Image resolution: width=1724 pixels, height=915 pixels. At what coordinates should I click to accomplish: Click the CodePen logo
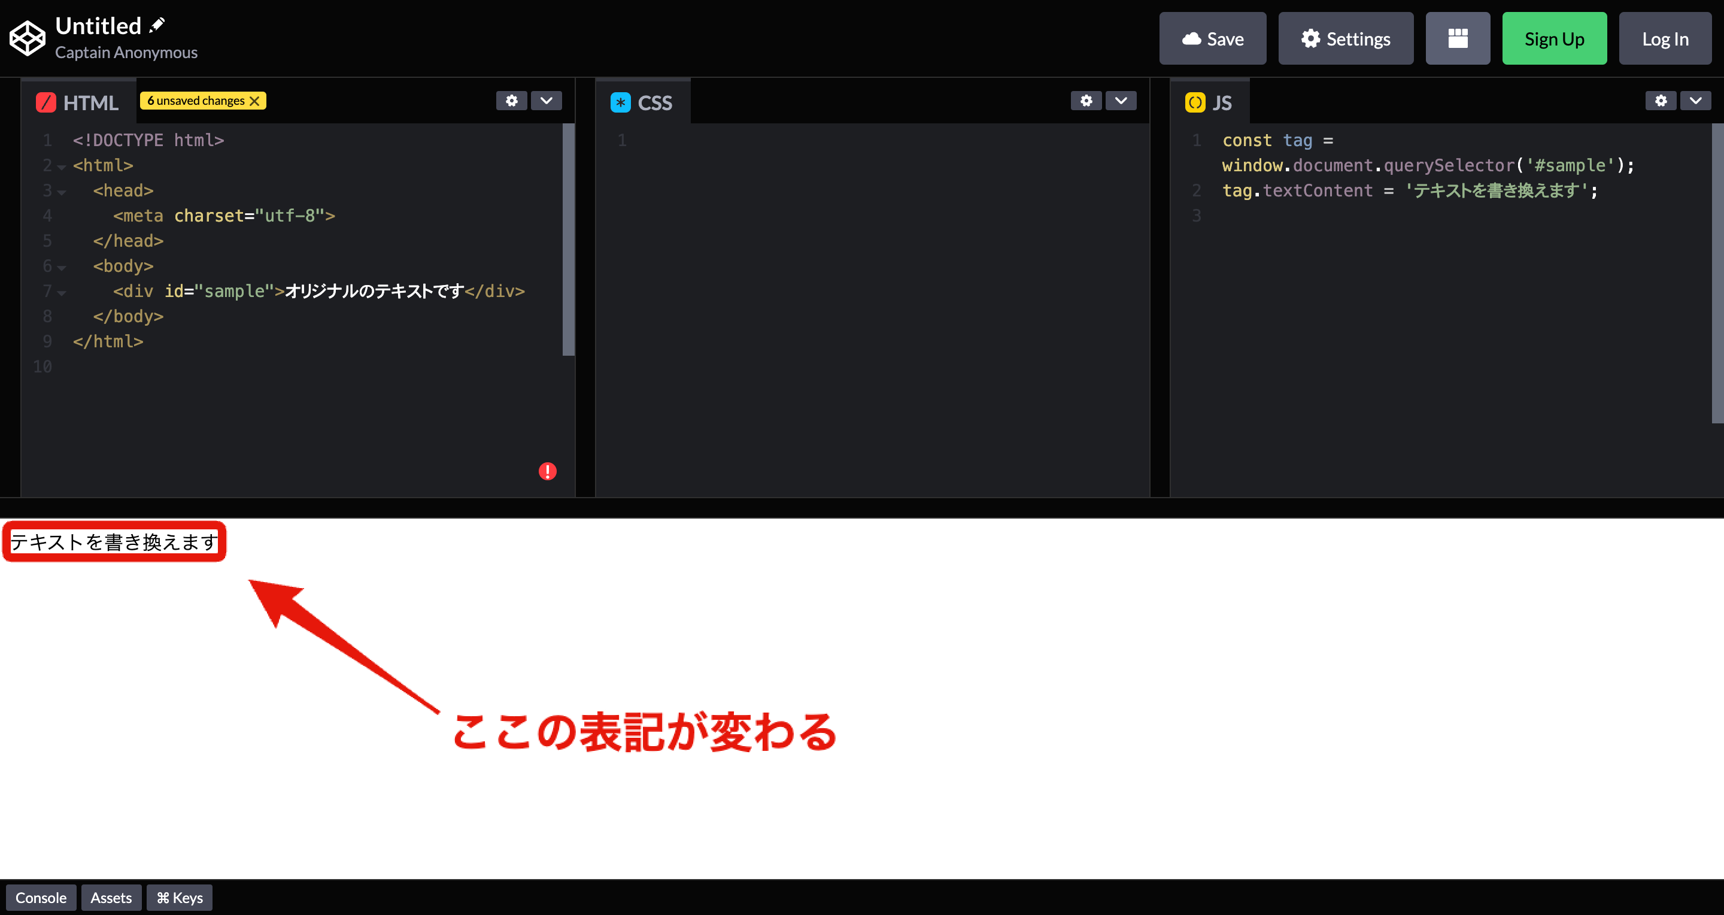point(27,38)
